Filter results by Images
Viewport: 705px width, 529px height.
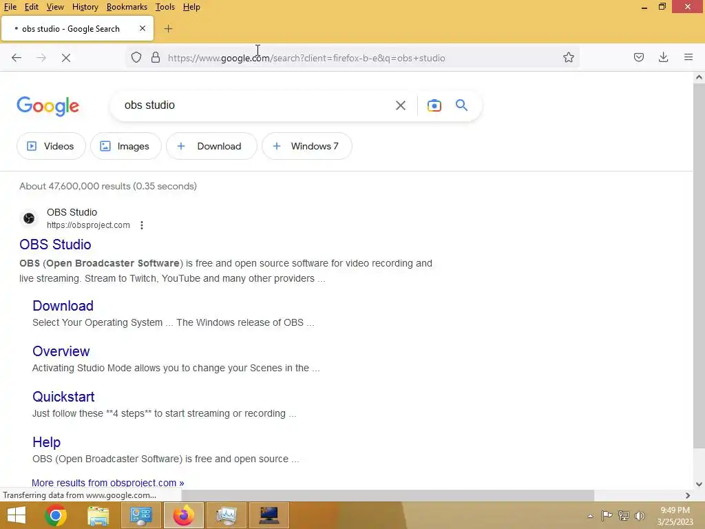coord(125,146)
